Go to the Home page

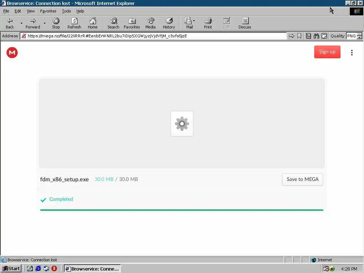pos(93,23)
